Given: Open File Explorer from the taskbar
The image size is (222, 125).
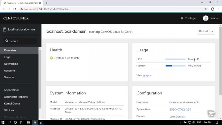Looking at the screenshot, I should [x=28, y=122].
